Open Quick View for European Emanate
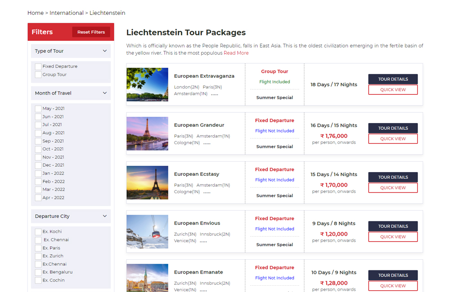450x292 pixels. pyautogui.click(x=393, y=286)
